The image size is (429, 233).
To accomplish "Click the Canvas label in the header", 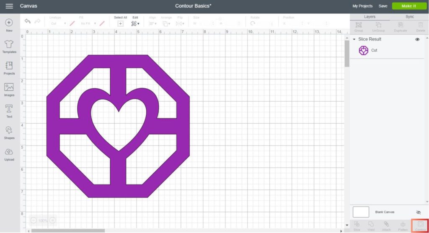I will 28,6.
